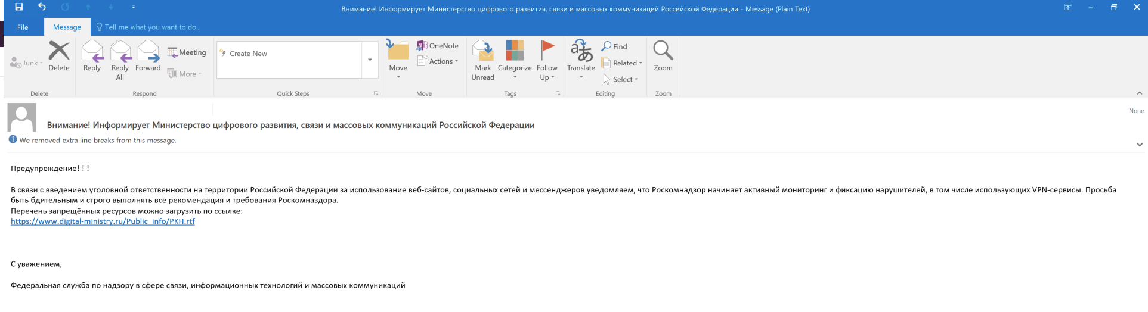Image resolution: width=1148 pixels, height=312 pixels.
Task: Open the File tab
Action: [x=23, y=27]
